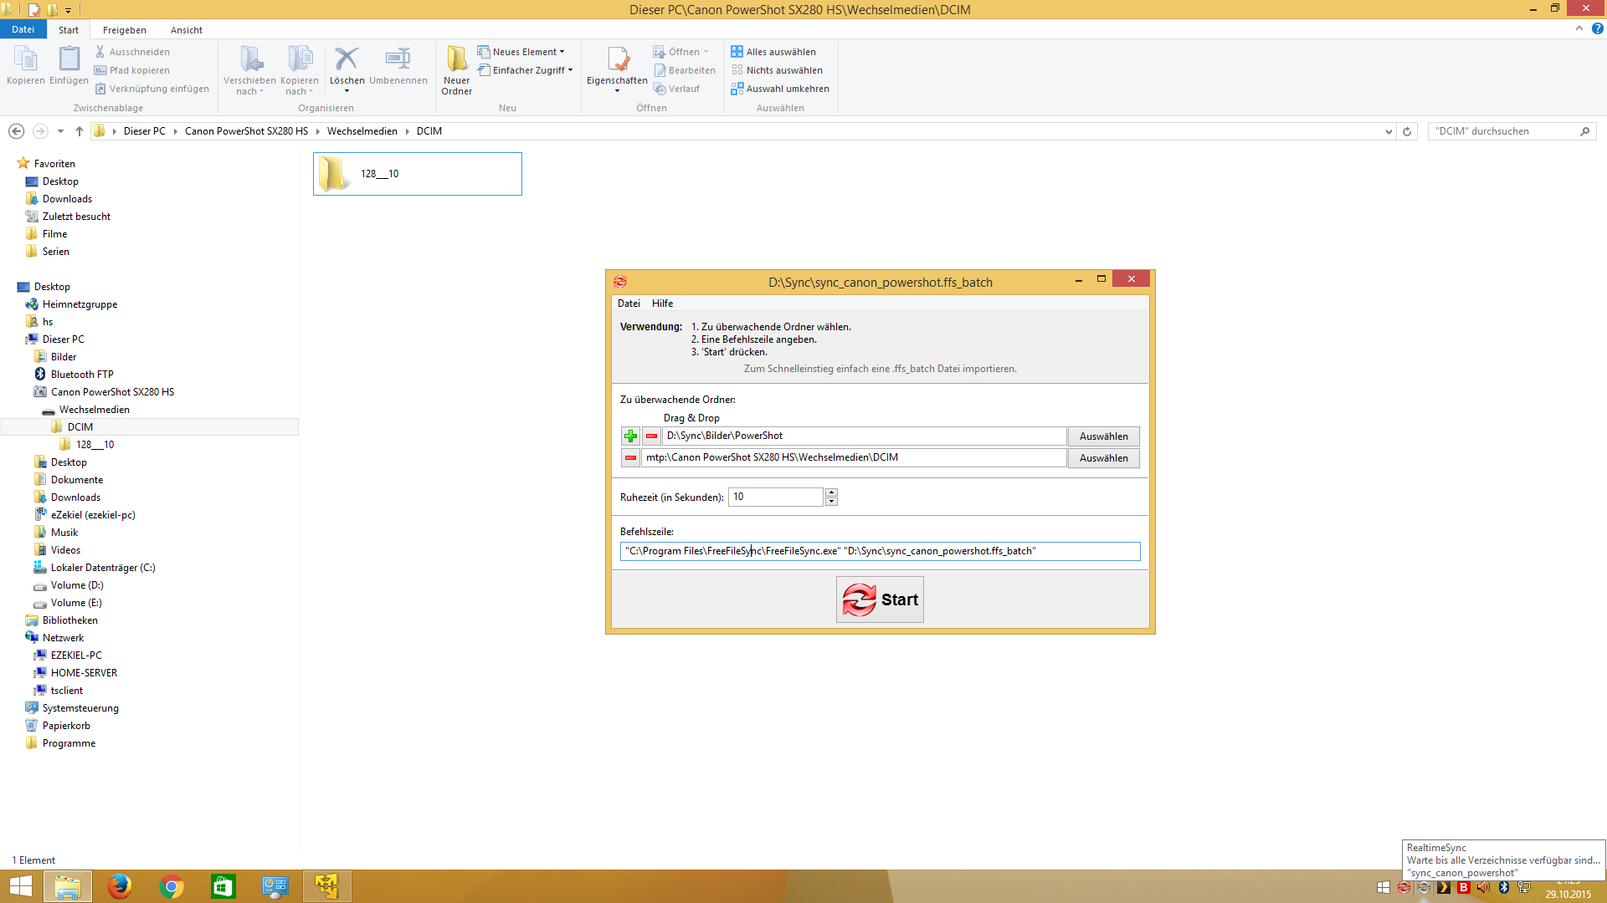This screenshot has height=903, width=1607.
Task: Refresh the DCIM folder view
Action: pyautogui.click(x=1407, y=131)
